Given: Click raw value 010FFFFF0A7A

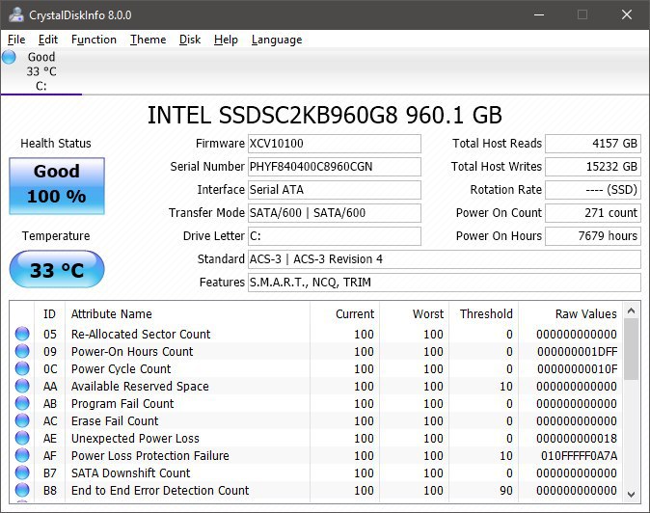Looking at the screenshot, I should (x=579, y=456).
